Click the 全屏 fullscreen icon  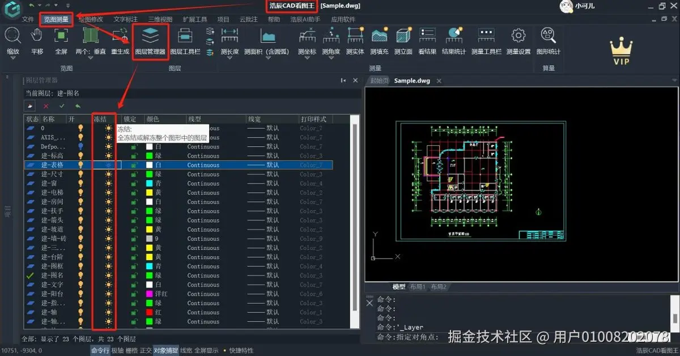click(61, 36)
